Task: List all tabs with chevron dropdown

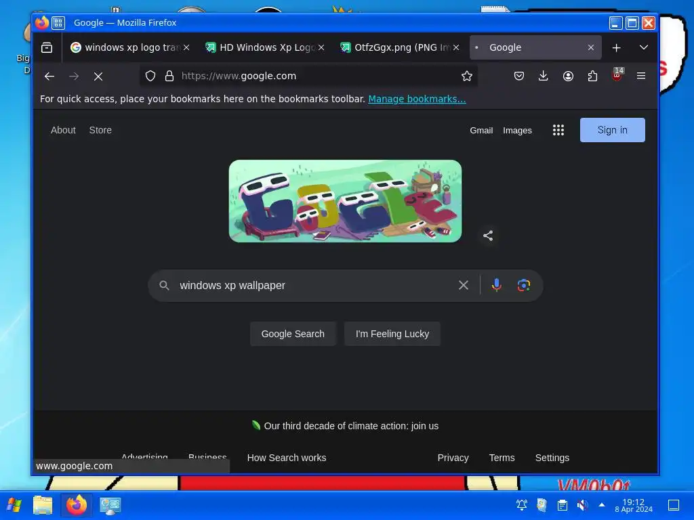Action: (x=644, y=47)
